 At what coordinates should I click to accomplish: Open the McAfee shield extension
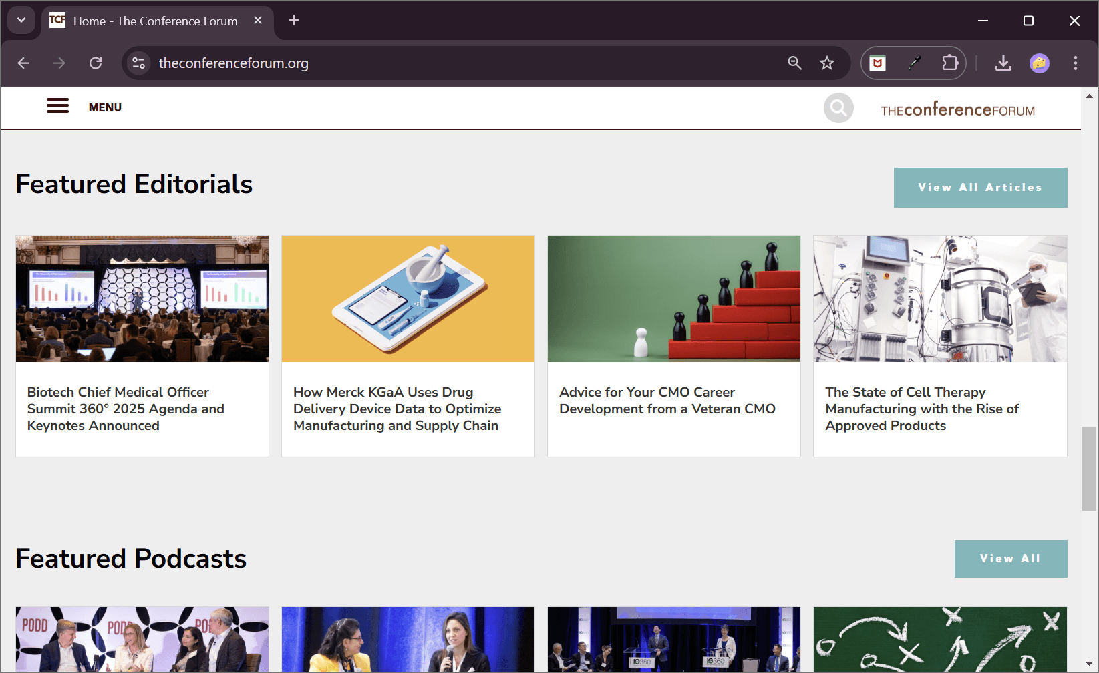click(878, 63)
